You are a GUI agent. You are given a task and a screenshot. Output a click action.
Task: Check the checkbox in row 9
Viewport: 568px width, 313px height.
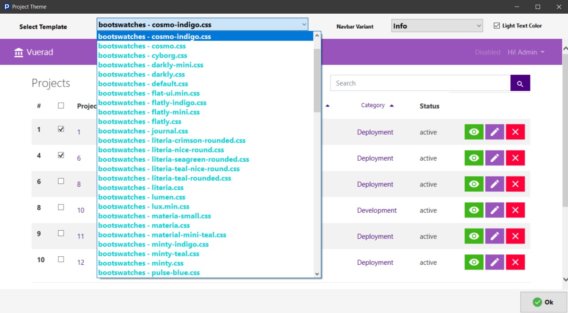tap(61, 233)
